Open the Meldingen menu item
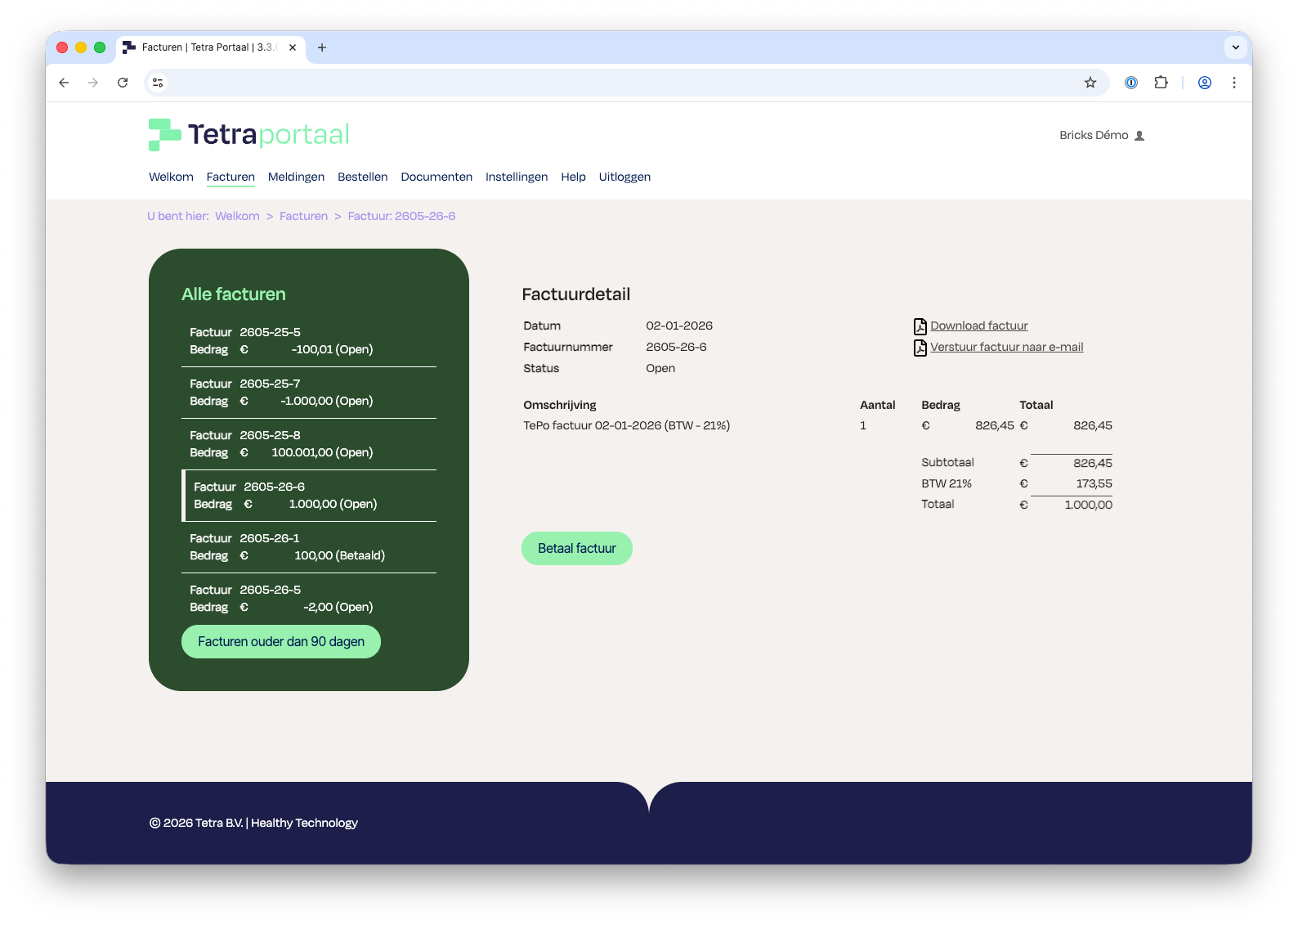This screenshot has width=1298, height=925. click(x=296, y=177)
